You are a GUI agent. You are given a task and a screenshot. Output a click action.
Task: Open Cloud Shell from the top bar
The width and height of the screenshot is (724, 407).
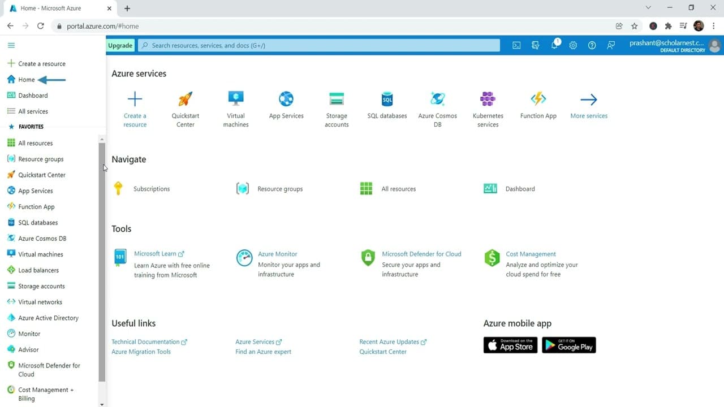(516, 45)
